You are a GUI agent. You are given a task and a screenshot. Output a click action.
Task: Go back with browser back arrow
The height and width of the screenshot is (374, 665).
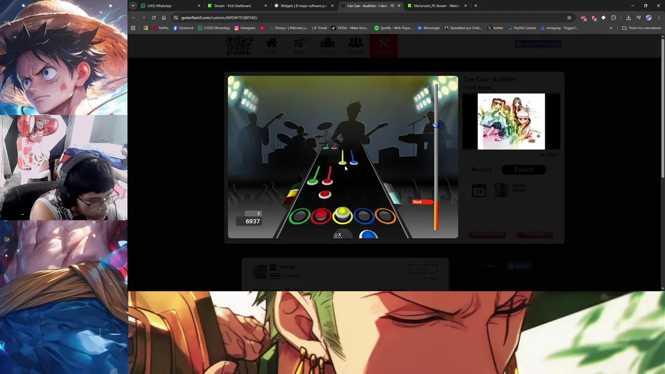pos(134,18)
